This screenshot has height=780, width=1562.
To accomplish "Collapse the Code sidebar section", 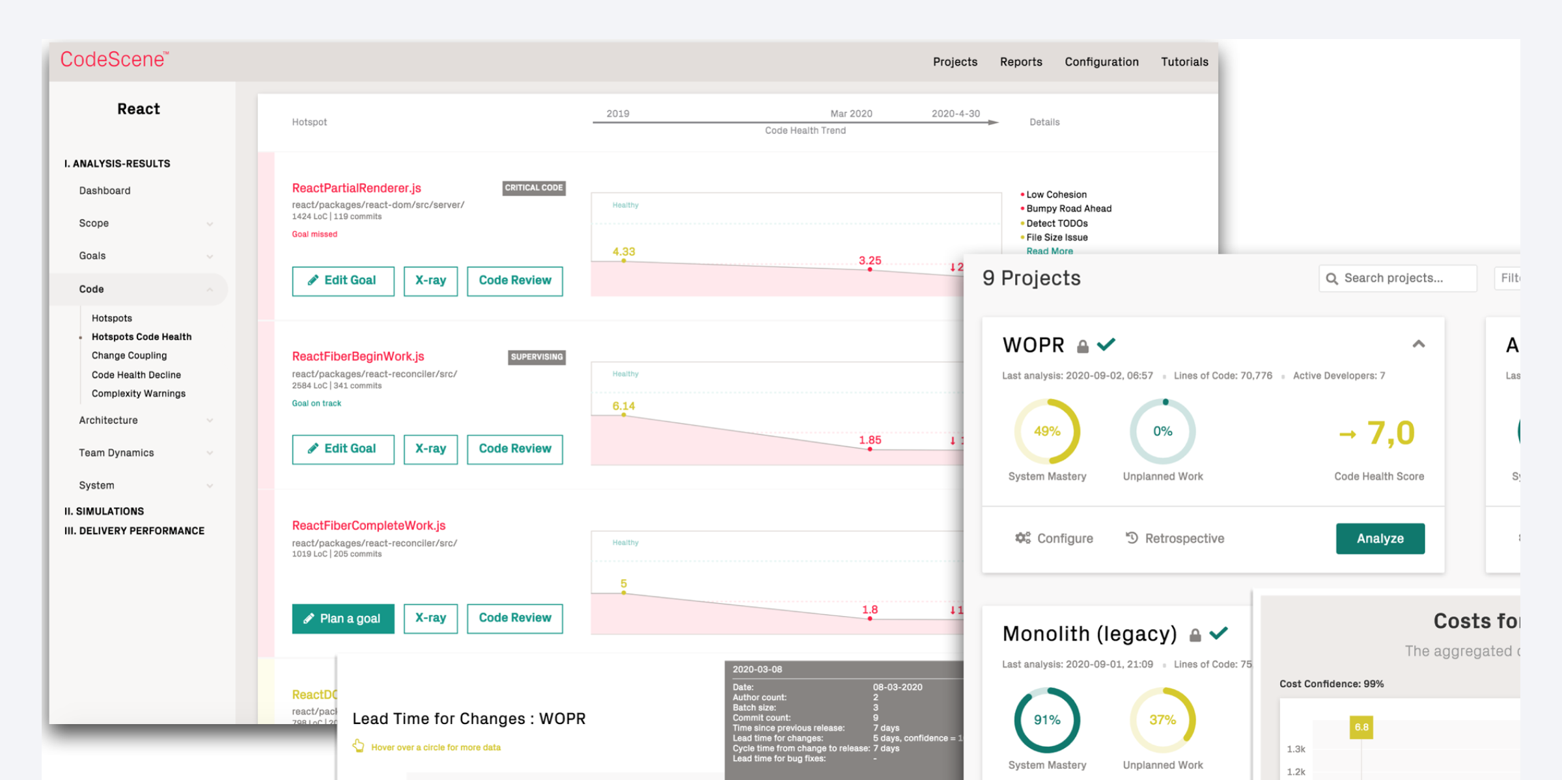I will point(210,289).
